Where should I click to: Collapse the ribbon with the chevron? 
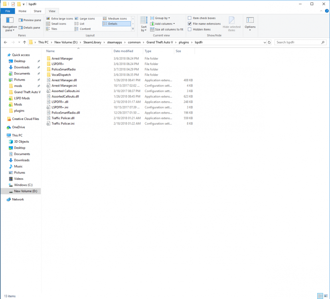click(x=321, y=11)
